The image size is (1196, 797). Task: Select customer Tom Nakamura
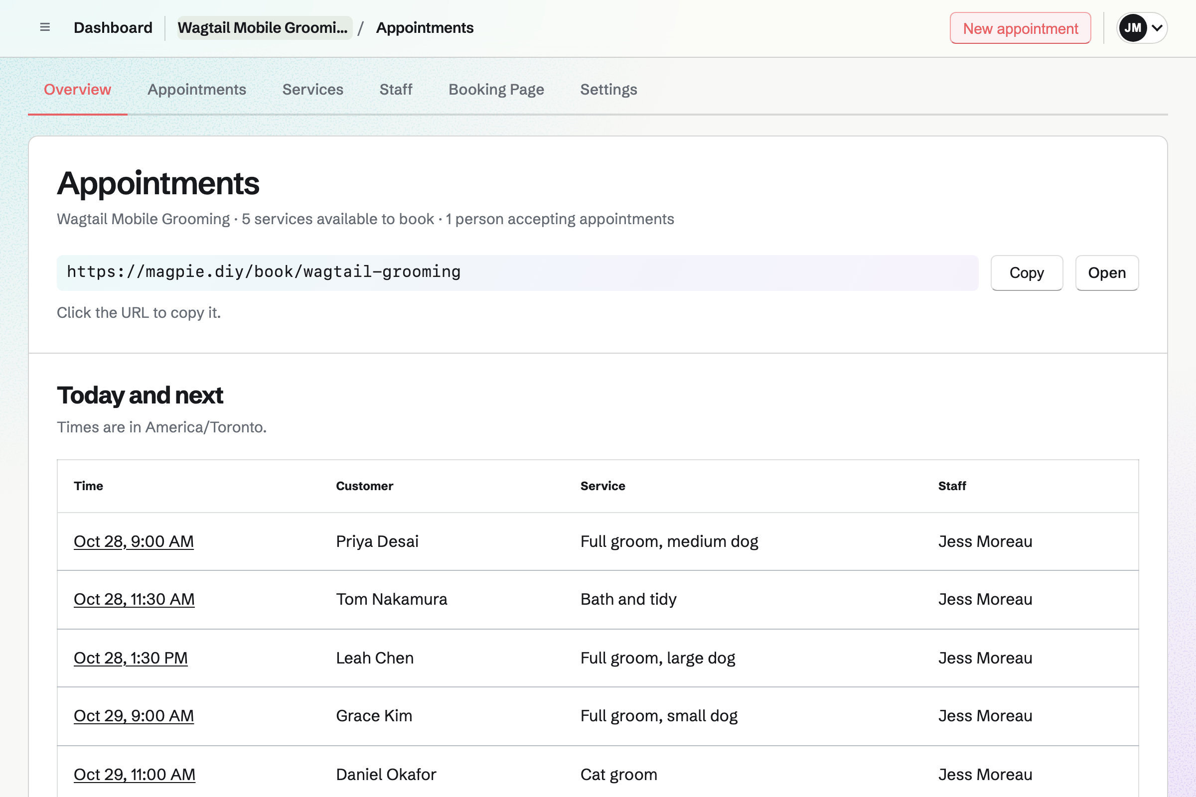(392, 599)
